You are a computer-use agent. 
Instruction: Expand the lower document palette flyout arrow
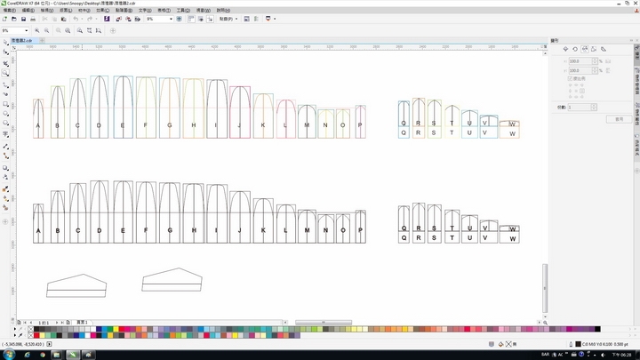coord(15,335)
